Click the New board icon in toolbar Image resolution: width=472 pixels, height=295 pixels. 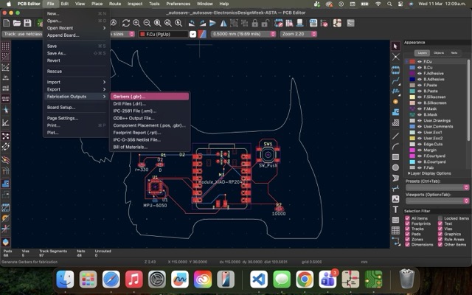7,23
